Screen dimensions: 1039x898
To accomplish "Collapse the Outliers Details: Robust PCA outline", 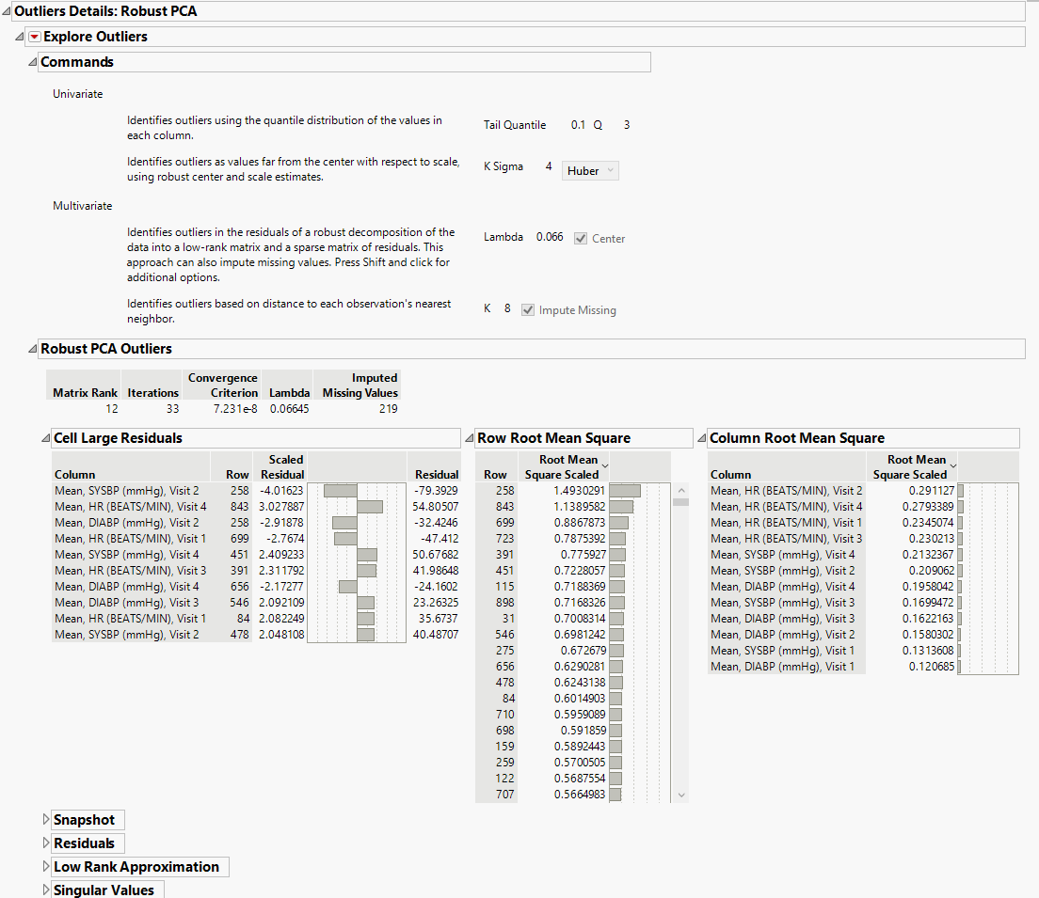I will coord(7,11).
